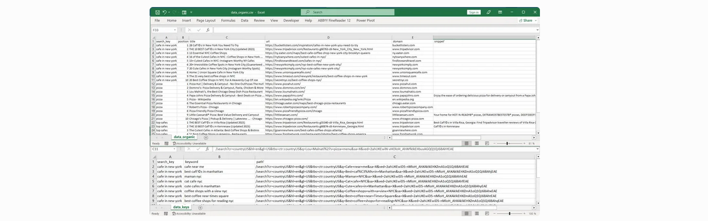Click the Name Box showing F33
Screen dimensions: 708x221
[x=165, y=30]
